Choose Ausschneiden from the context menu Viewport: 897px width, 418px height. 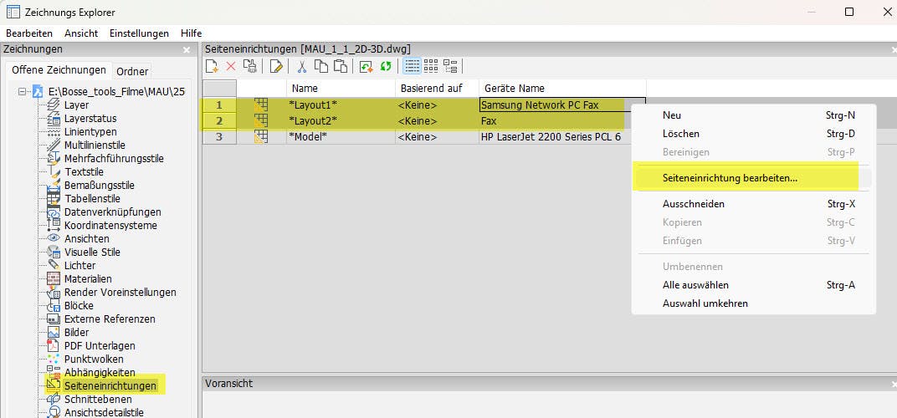point(753,204)
